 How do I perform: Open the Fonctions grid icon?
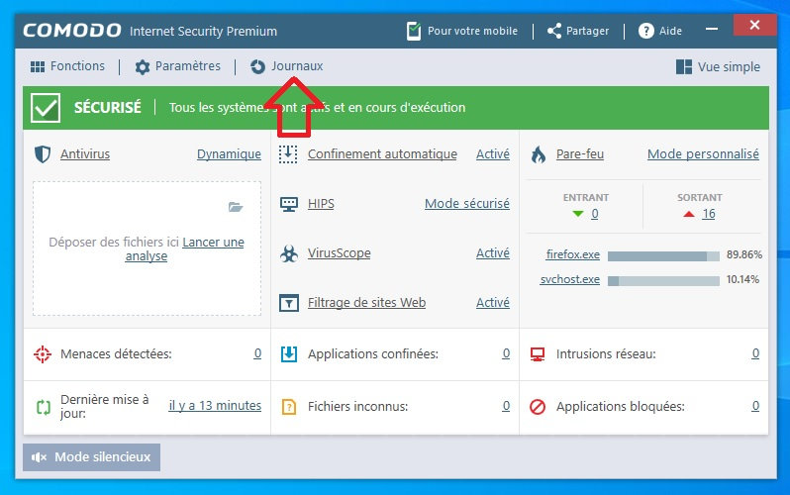pos(38,66)
